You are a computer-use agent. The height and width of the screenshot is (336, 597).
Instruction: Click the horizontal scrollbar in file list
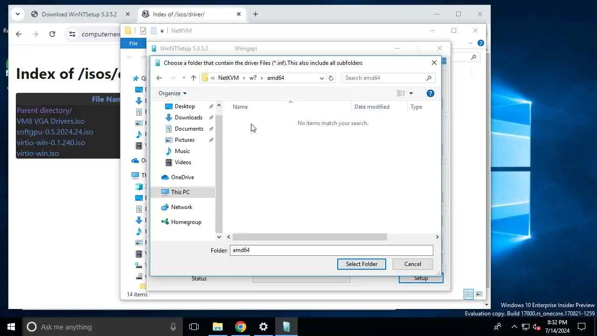click(310, 237)
